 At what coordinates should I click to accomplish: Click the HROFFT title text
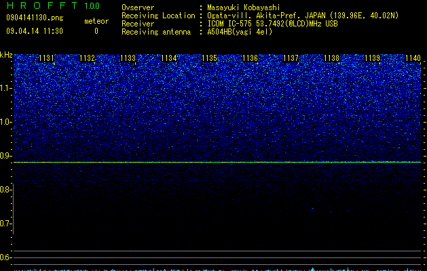42,5
